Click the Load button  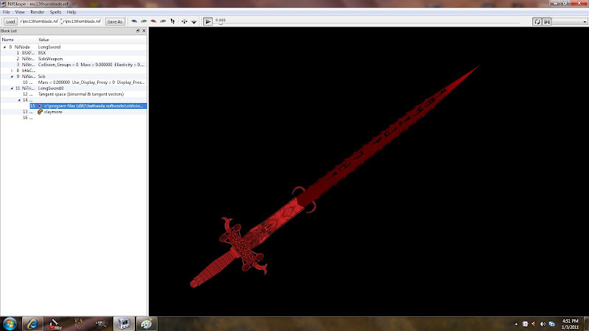click(x=10, y=21)
